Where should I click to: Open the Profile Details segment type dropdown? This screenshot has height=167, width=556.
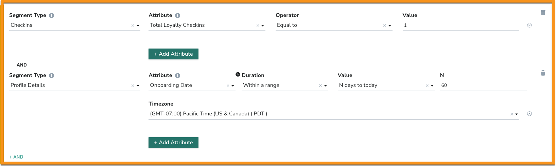coord(138,86)
